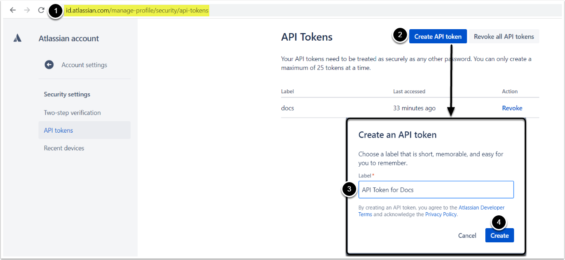The height and width of the screenshot is (260, 565).
Task: Click the Create button in dialog
Action: tap(500, 236)
